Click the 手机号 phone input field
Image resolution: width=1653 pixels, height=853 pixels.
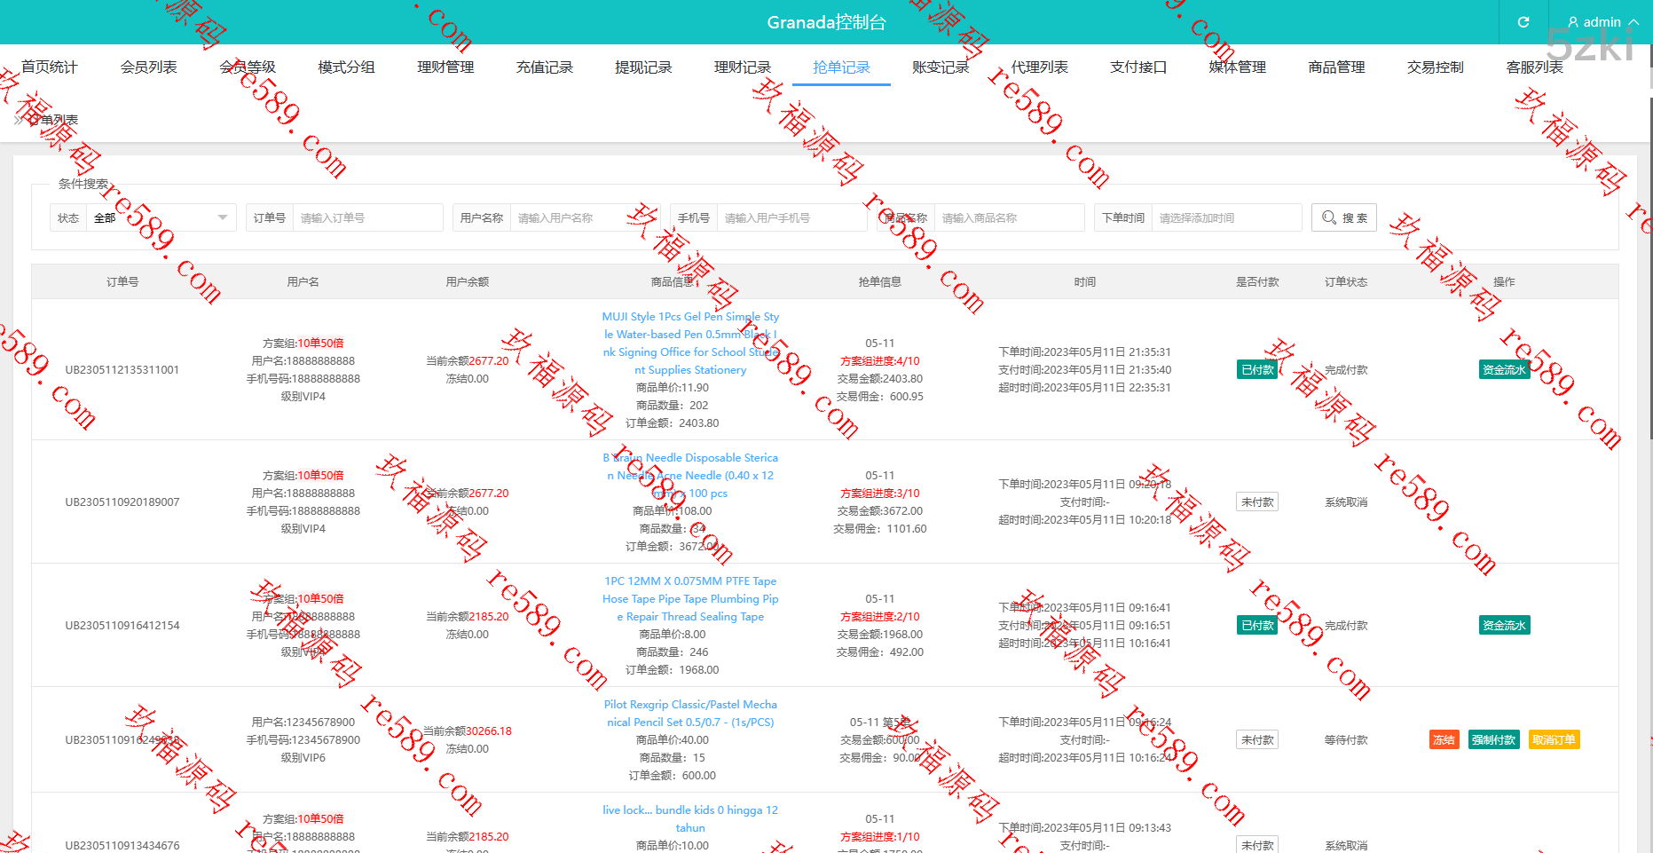point(790,217)
